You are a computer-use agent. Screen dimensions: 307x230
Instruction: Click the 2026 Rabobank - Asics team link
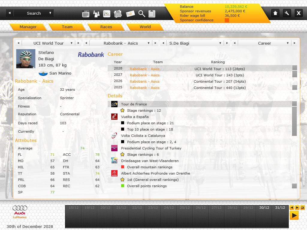pos(145,81)
